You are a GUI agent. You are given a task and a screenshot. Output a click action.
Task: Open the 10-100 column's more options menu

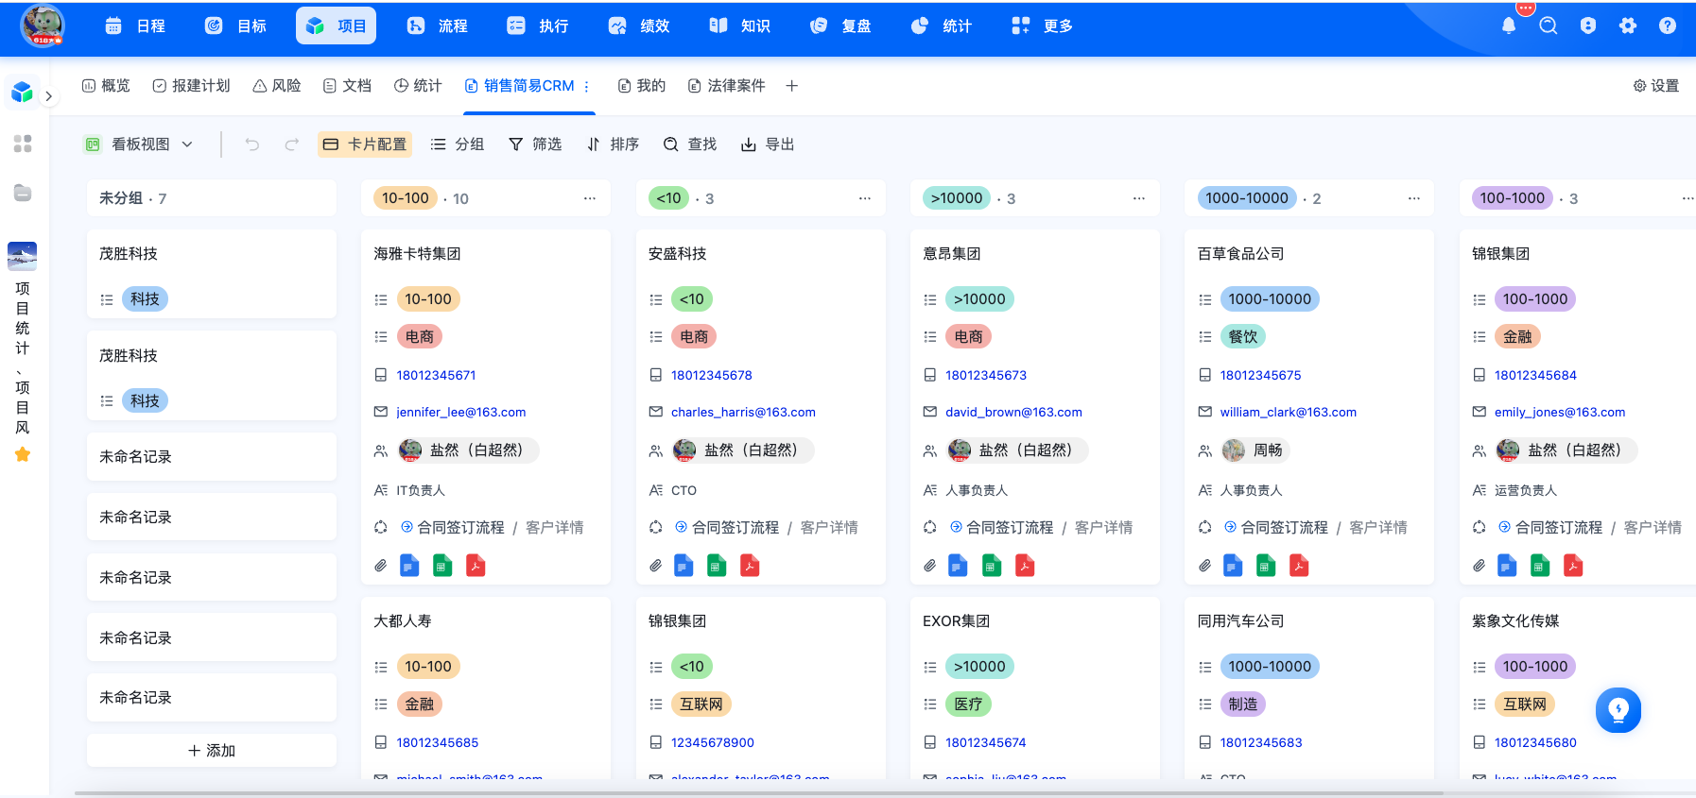pos(590,198)
